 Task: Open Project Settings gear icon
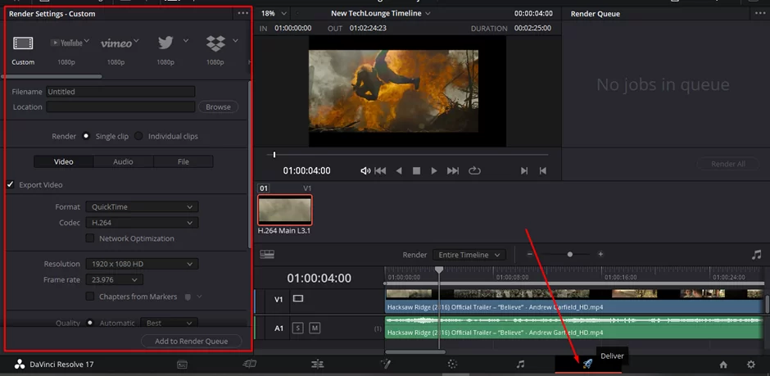[751, 365]
